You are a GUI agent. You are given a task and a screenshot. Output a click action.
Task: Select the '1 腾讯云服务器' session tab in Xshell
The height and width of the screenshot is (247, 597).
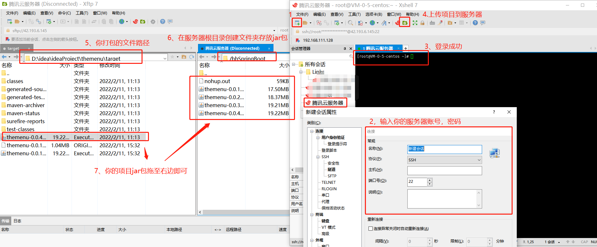coord(378,48)
